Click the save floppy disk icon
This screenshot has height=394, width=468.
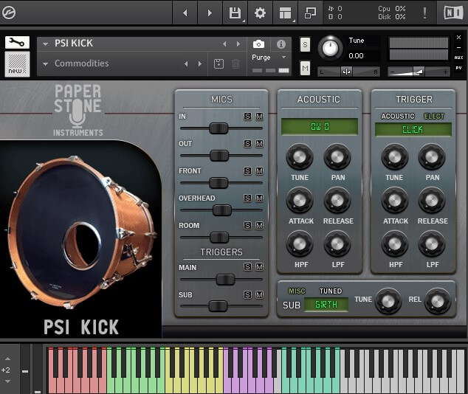(235, 13)
